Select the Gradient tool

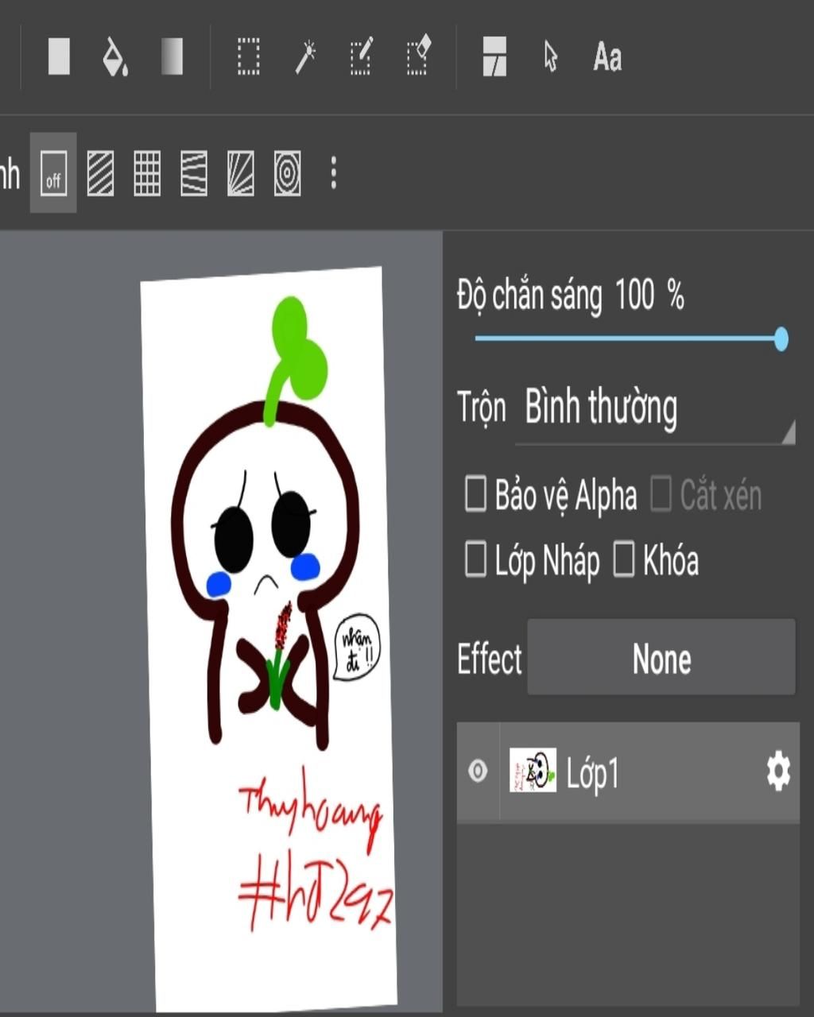172,57
